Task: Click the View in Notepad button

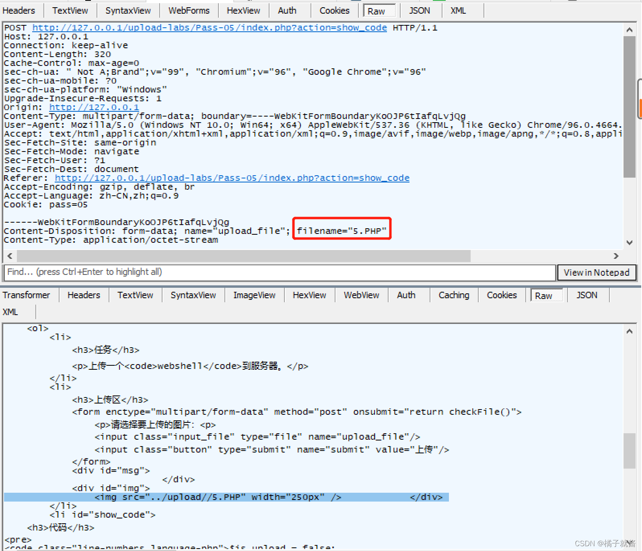Action: 597,272
